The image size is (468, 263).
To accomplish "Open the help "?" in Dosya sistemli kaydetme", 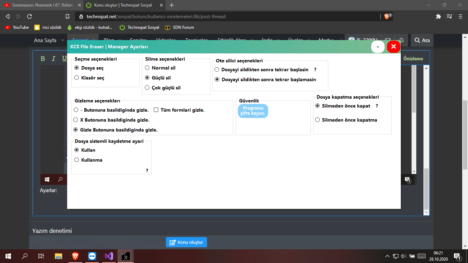I will coord(147,171).
